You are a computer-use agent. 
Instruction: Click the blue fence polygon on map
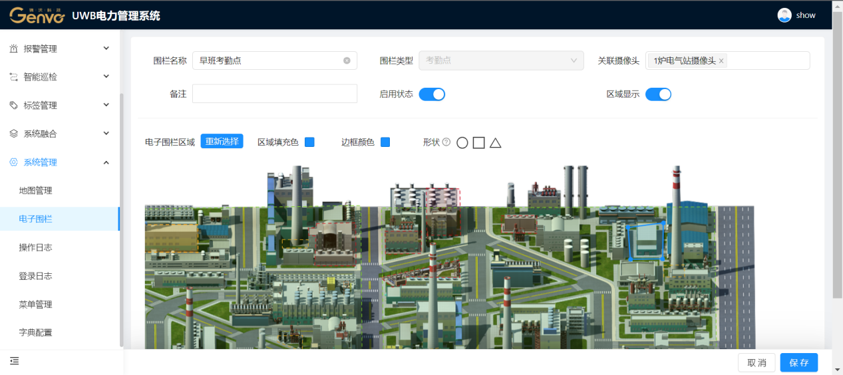(x=645, y=241)
